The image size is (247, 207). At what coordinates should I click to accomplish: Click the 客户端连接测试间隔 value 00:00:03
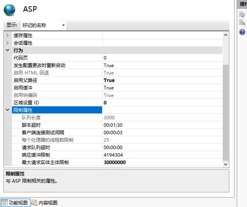(x=113, y=132)
